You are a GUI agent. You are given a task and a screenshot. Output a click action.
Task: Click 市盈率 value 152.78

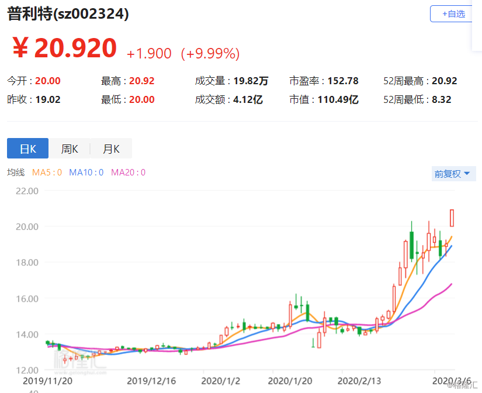coord(343,81)
